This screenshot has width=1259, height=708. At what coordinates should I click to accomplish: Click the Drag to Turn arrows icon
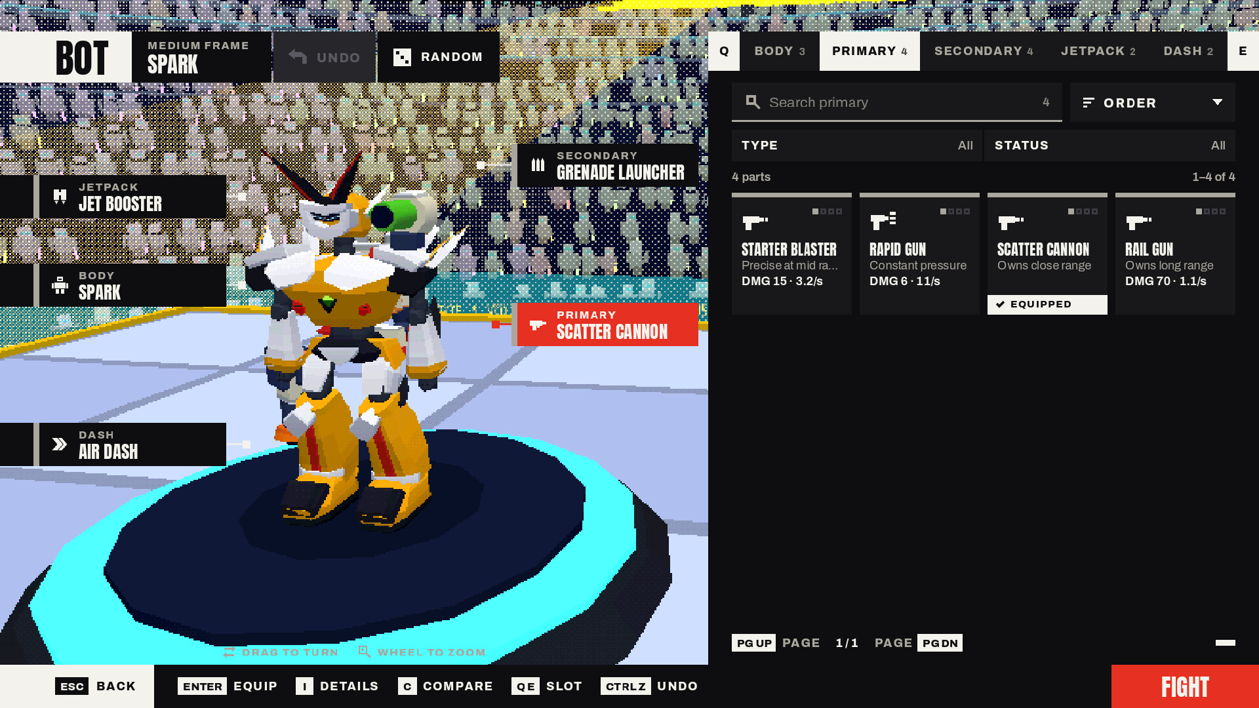coord(229,652)
